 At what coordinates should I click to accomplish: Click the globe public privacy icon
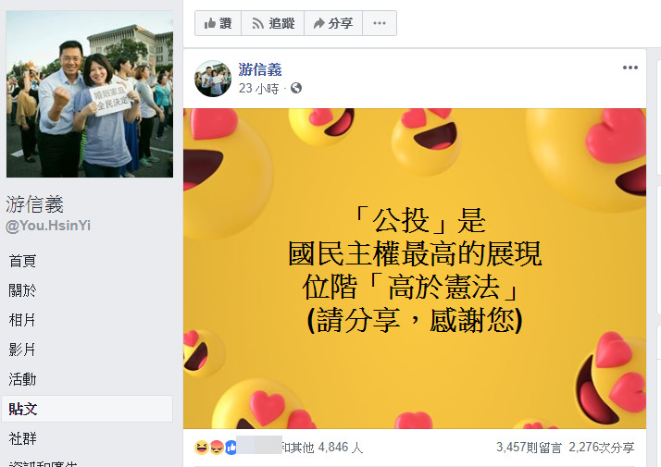(296, 88)
